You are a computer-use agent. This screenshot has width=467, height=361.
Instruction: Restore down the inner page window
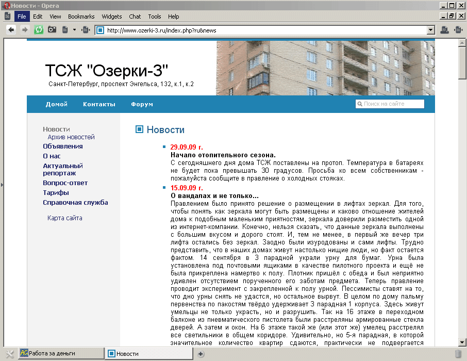(452, 16)
